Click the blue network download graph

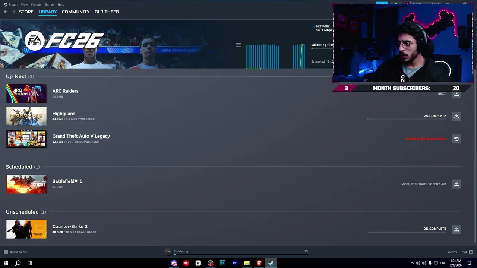tap(275, 56)
